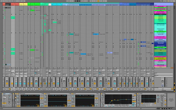The height and width of the screenshot is (110, 176).
Task: Open the Cue Out dropdown on Master
Action: (164, 74)
